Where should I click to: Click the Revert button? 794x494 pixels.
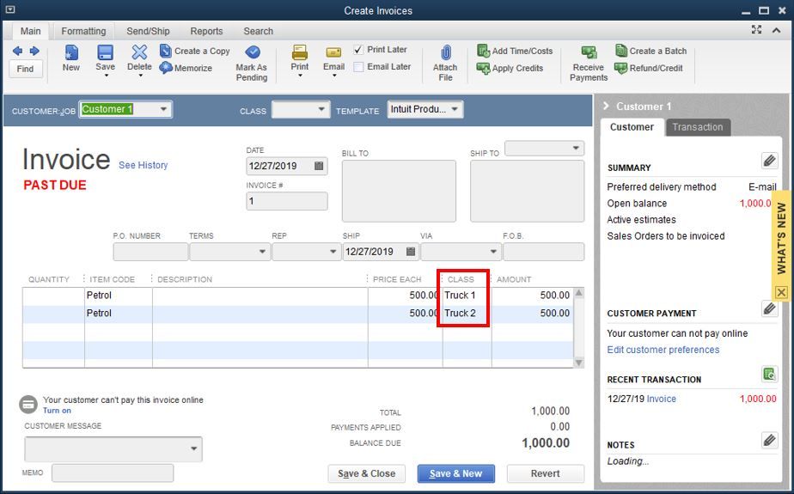(546, 473)
